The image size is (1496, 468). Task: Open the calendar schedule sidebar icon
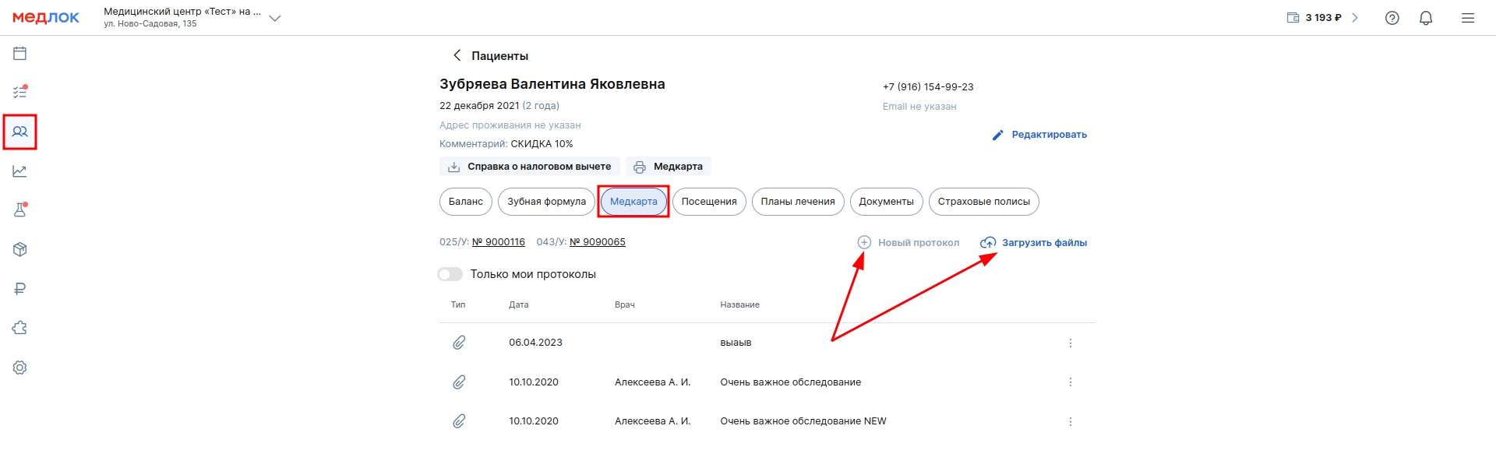pos(20,54)
